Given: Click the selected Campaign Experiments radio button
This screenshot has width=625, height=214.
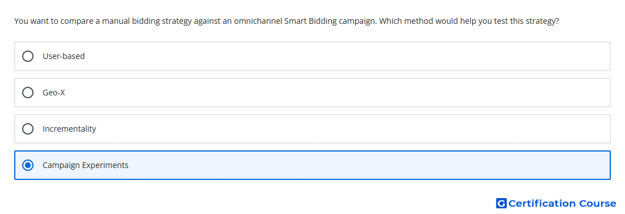Looking at the screenshot, I should (28, 165).
